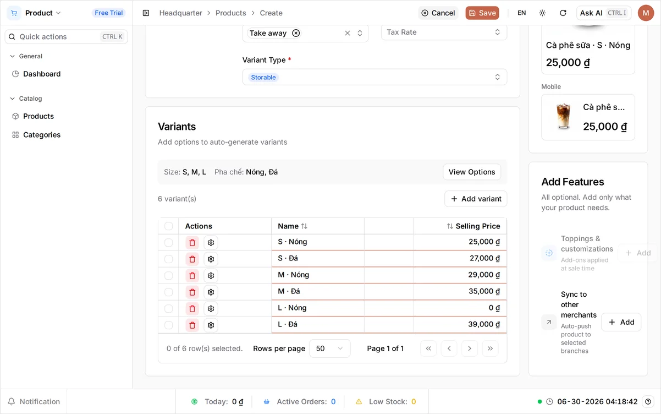Go to previous page of variants
Image resolution: width=661 pixels, height=414 pixels.
tap(449, 348)
